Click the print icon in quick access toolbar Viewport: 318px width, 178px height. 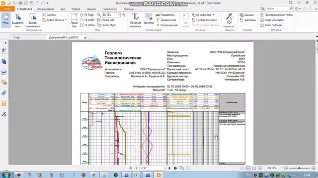tap(20, 3)
